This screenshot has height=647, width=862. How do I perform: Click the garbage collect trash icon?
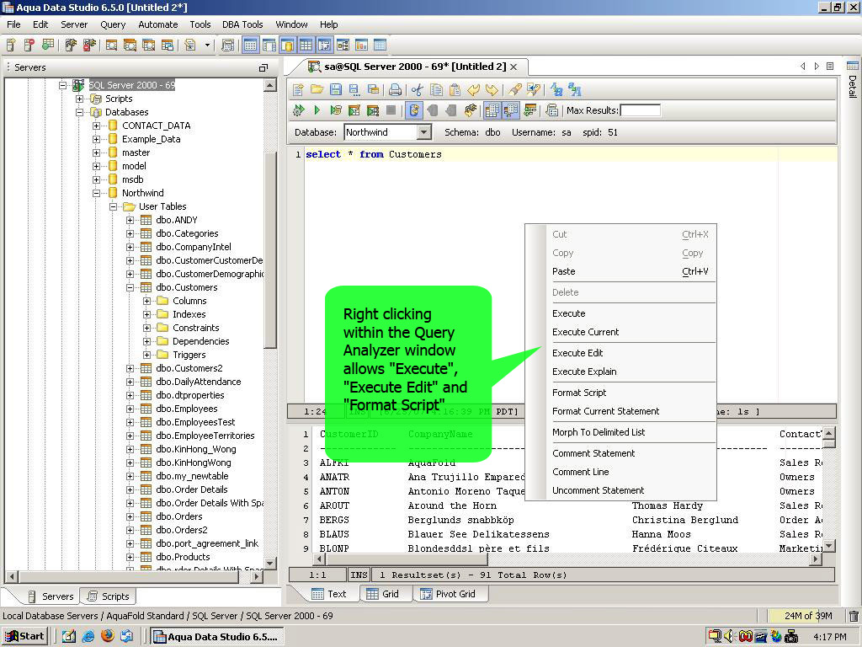[854, 616]
